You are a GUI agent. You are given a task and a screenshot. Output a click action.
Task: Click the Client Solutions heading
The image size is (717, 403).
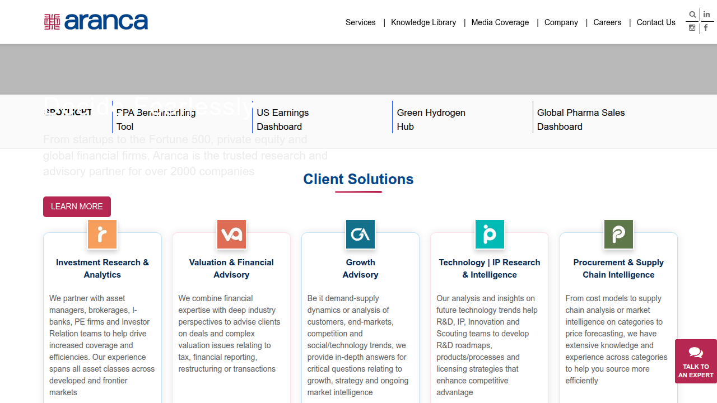pyautogui.click(x=358, y=179)
